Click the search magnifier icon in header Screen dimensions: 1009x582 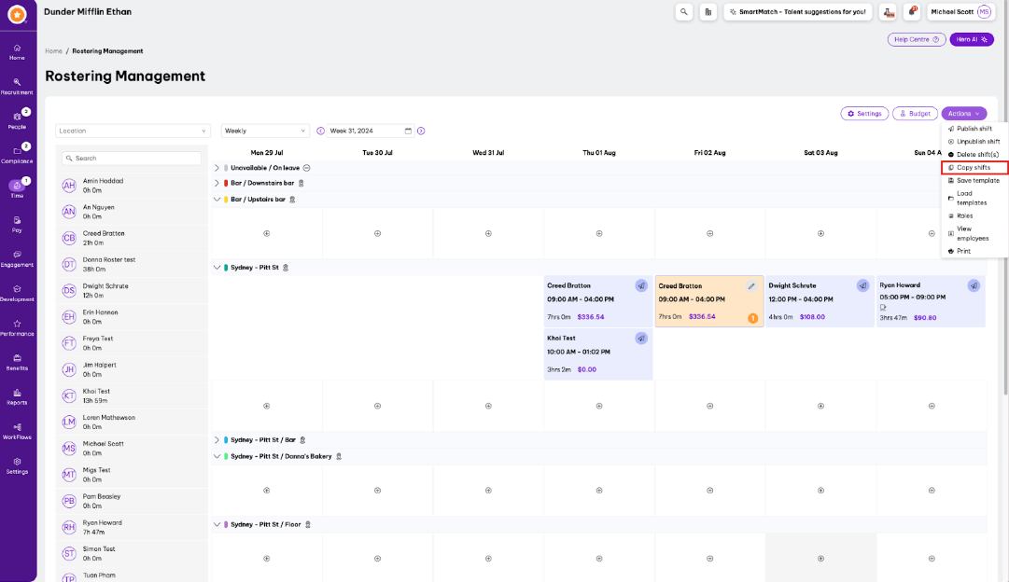pyautogui.click(x=684, y=12)
